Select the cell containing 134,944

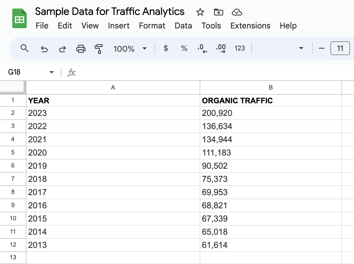(x=271, y=139)
